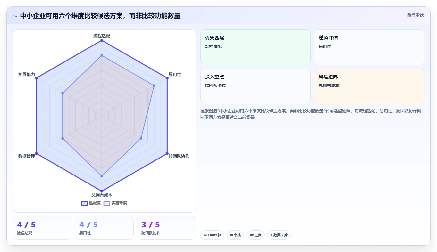Click the 匹配度 data point at 跨团队协作 vertex

click(167, 153)
